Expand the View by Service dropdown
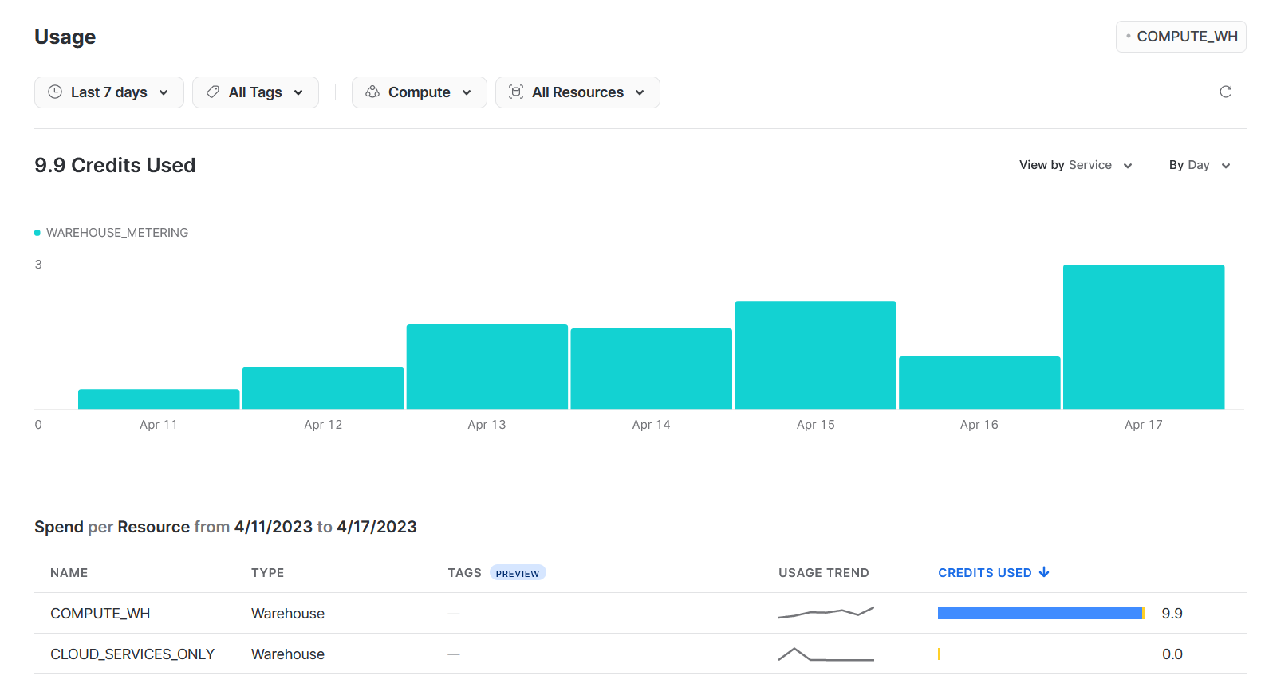 click(1075, 165)
